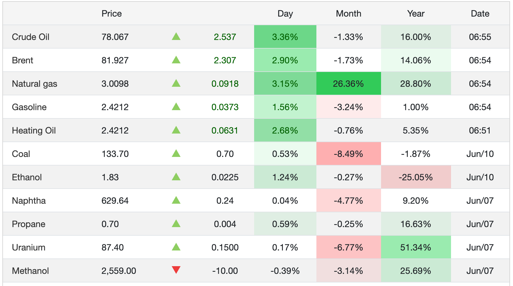Screen dimensions: 513x286
Task: Select Coal price 133.70
Action: pos(115,154)
